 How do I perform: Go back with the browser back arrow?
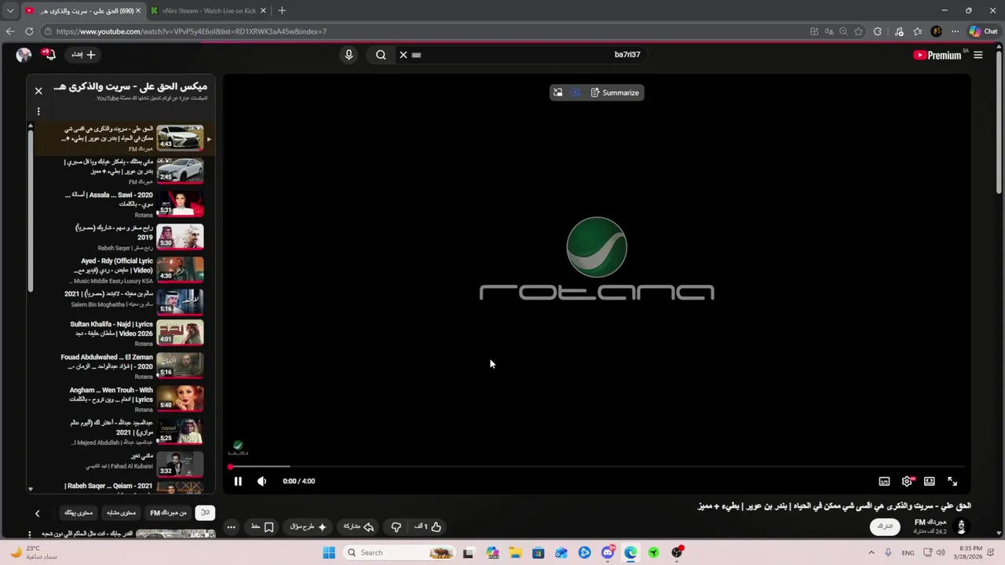pos(10,31)
